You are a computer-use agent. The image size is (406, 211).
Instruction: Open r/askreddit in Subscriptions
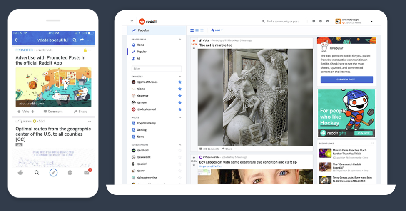click(x=141, y=157)
